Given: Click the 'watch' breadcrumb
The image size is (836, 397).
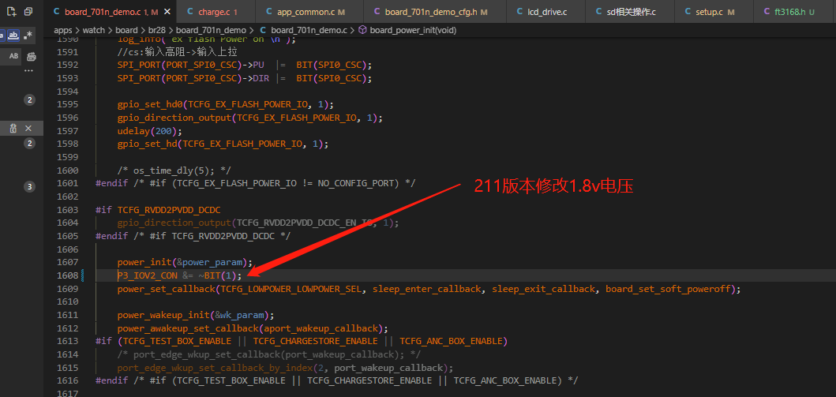Looking at the screenshot, I should (94, 30).
